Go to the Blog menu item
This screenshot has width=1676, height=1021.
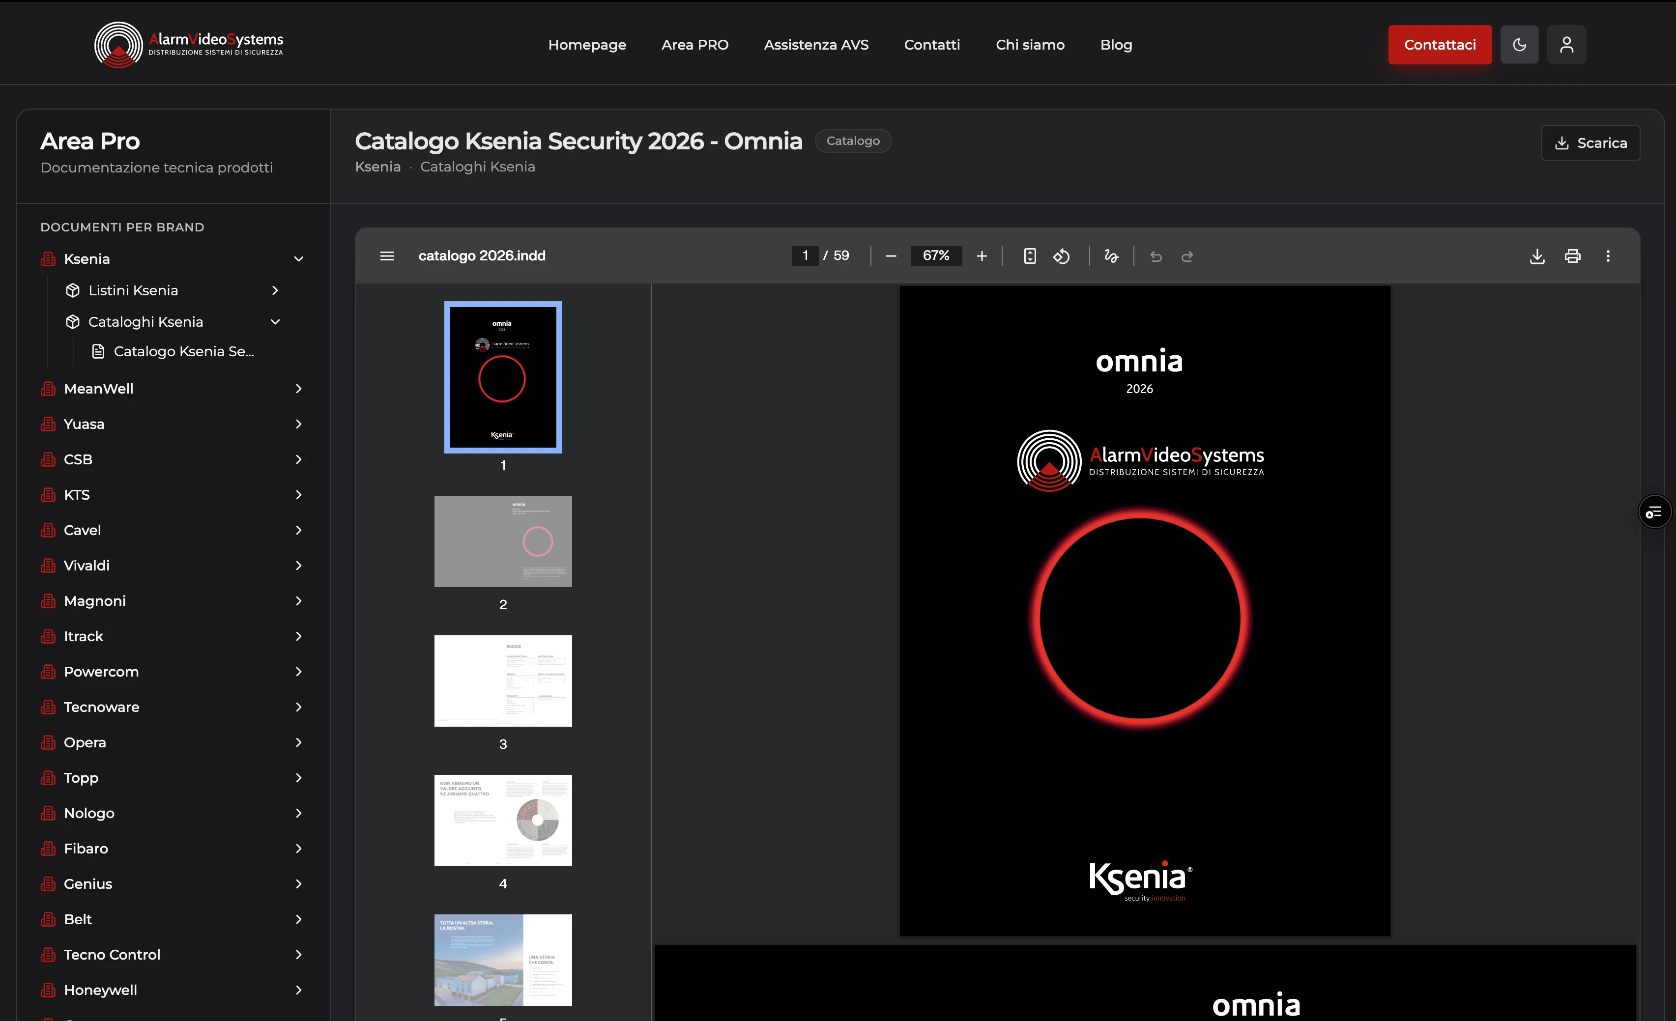pyautogui.click(x=1116, y=45)
